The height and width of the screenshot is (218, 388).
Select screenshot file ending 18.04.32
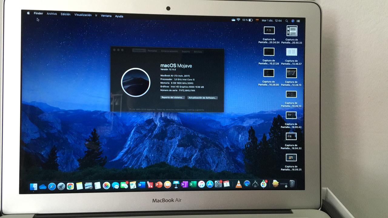click(291, 136)
